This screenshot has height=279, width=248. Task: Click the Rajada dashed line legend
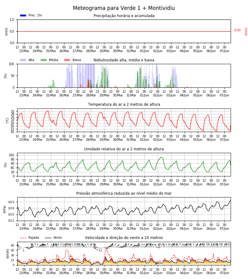23,238
